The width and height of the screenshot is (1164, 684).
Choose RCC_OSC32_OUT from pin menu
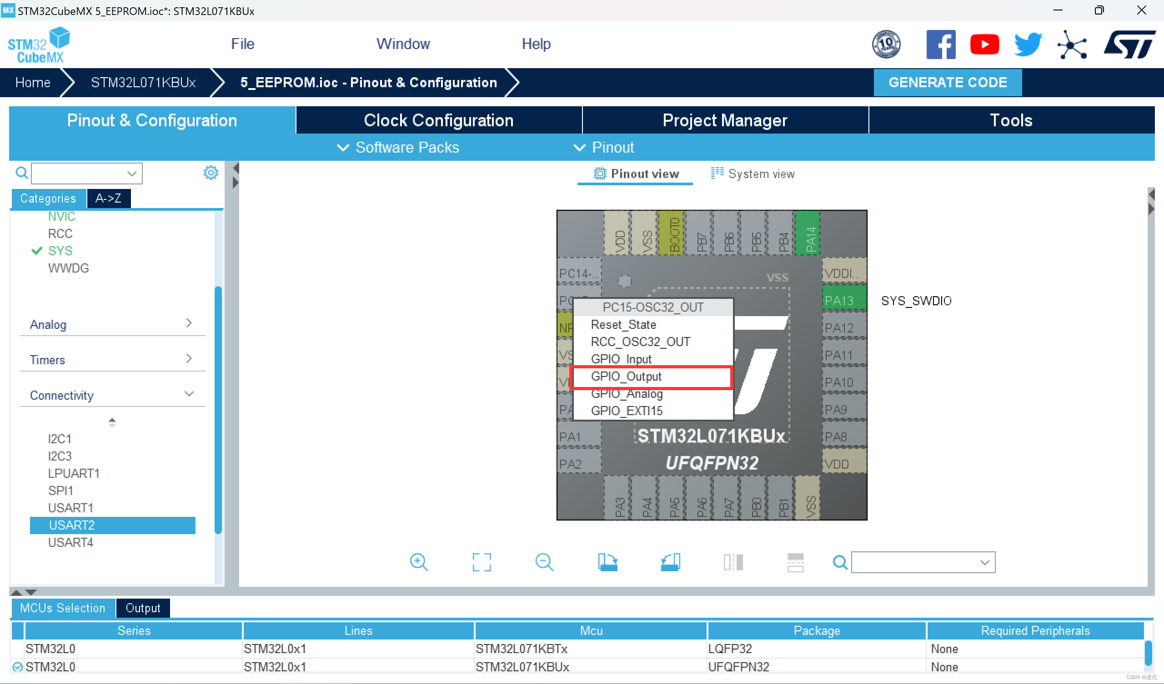tap(652, 342)
